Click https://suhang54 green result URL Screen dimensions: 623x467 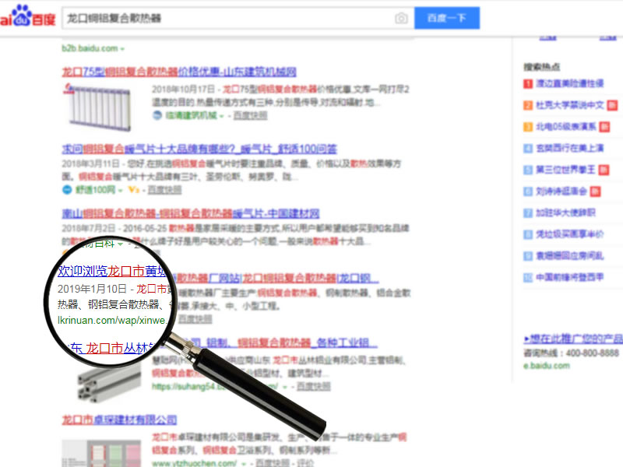(215, 386)
